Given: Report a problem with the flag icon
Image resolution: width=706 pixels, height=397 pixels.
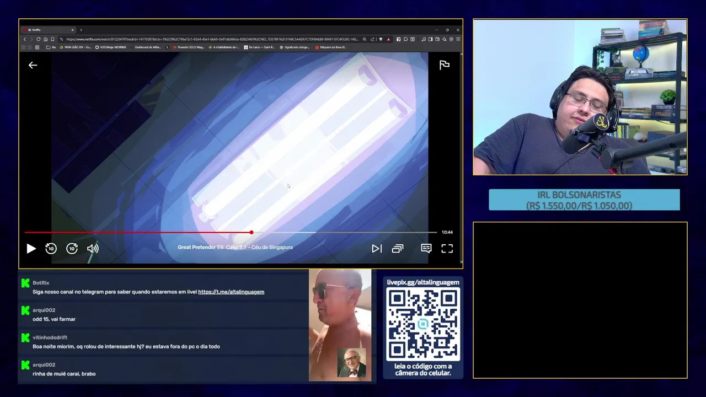Looking at the screenshot, I should point(444,65).
